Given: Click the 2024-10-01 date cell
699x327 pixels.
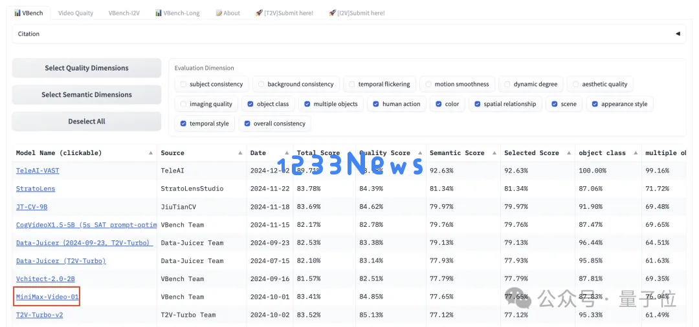Looking at the screenshot, I should coord(270,297).
